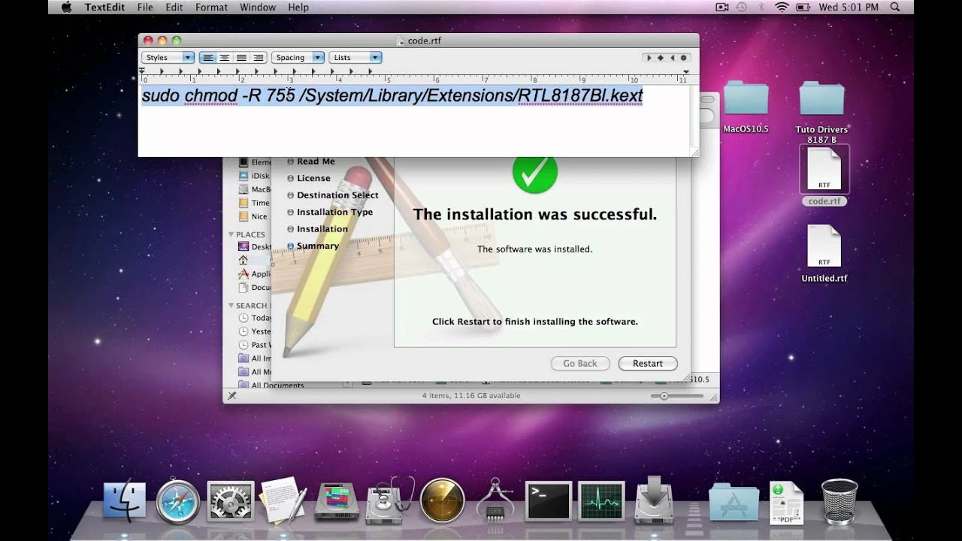Image resolution: width=962 pixels, height=541 pixels.
Task: Open the Apple menu
Action: [66, 7]
